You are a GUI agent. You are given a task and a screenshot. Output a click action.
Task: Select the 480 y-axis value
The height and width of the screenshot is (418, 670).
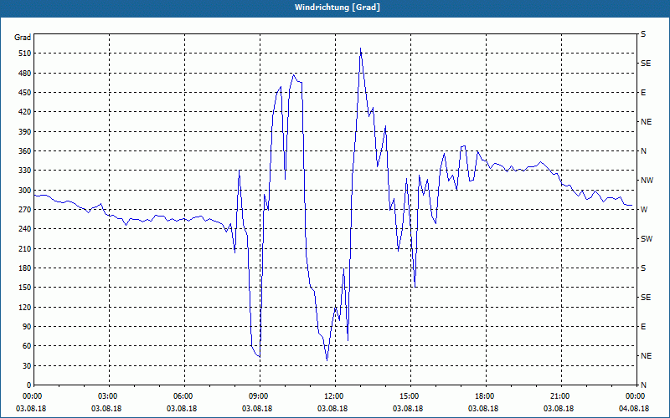pos(25,73)
